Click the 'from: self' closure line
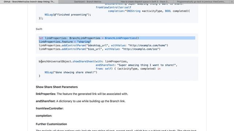 [x=128, y=69]
